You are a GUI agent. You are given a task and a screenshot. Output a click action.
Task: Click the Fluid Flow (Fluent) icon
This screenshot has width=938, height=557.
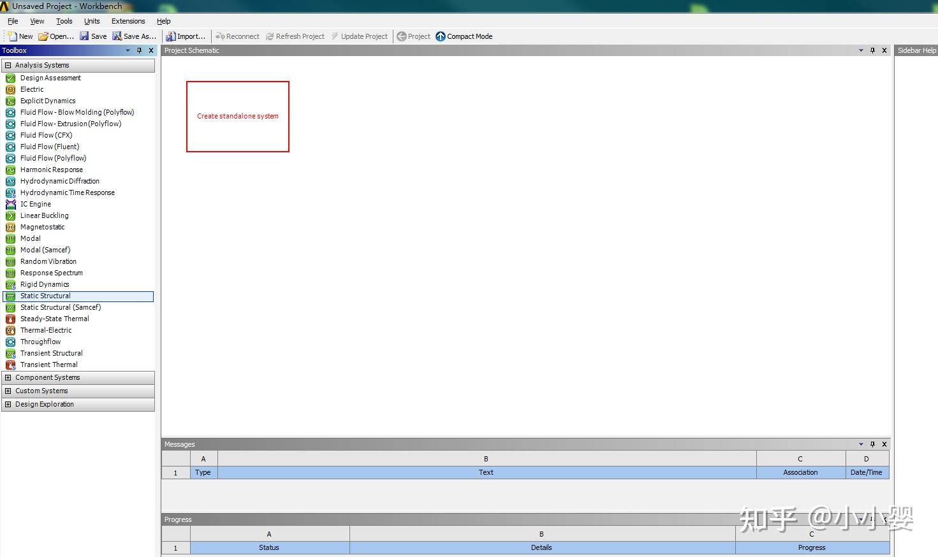coord(10,147)
